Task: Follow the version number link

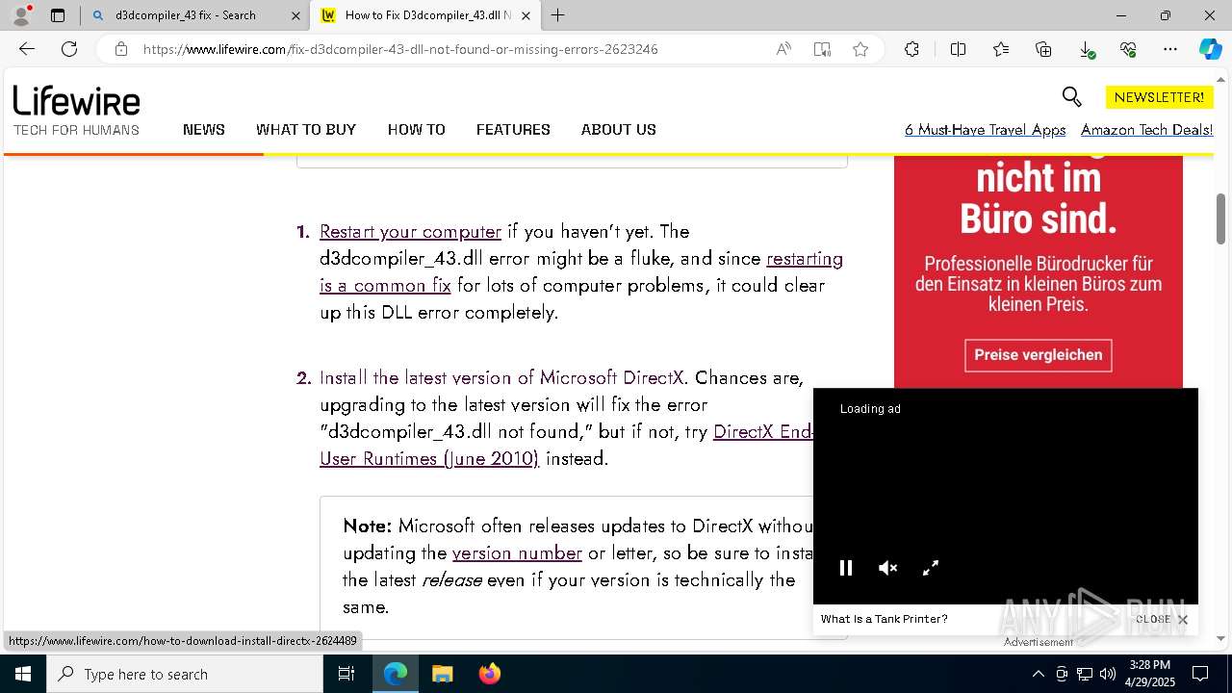Action: 517,552
